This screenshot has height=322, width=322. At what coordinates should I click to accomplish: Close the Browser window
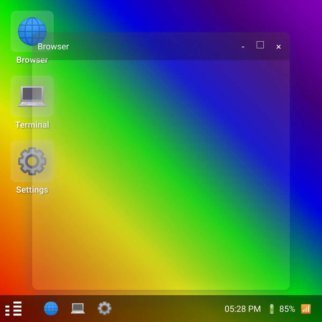(279, 47)
